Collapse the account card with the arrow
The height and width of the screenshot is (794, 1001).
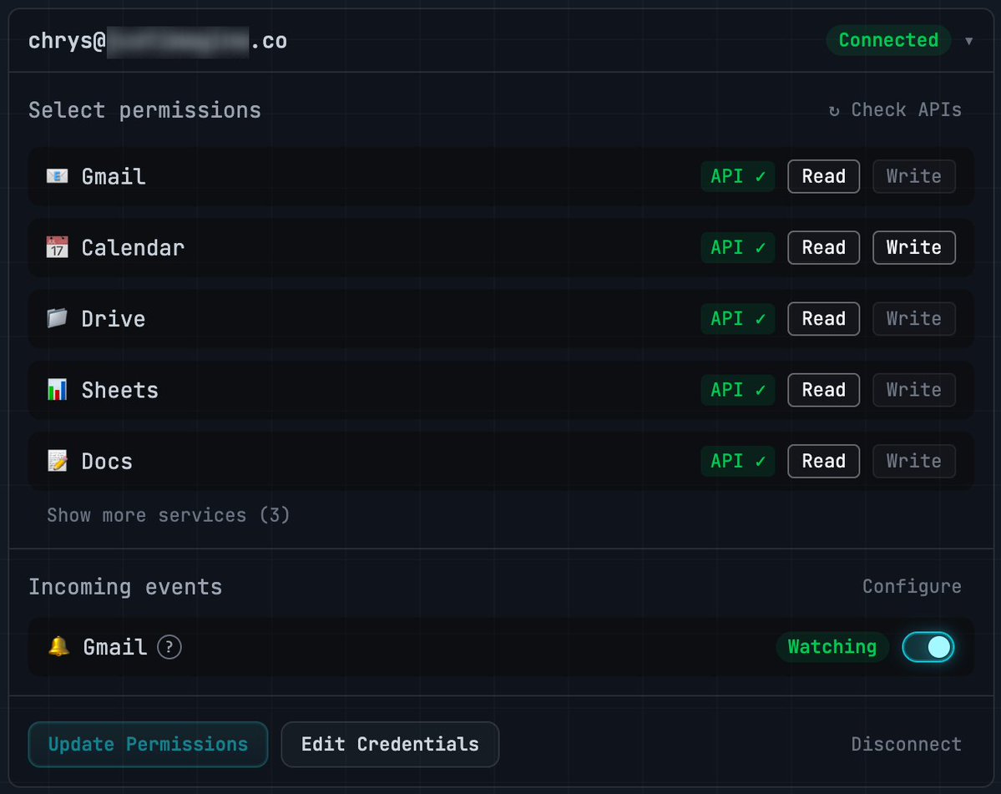[969, 41]
